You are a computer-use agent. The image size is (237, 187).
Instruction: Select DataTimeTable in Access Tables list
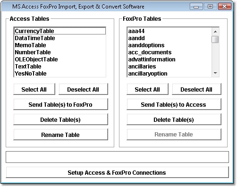[60, 38]
